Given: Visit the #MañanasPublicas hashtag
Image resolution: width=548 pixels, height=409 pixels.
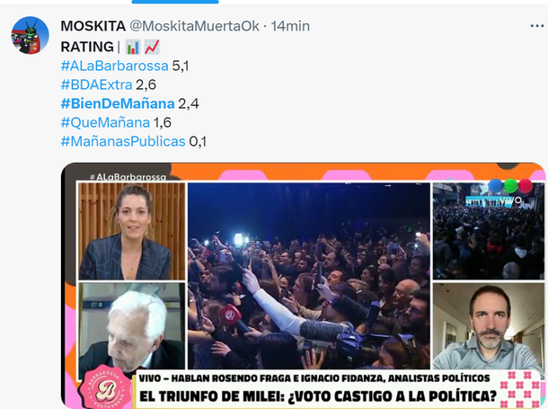Looking at the screenshot, I should click(123, 141).
